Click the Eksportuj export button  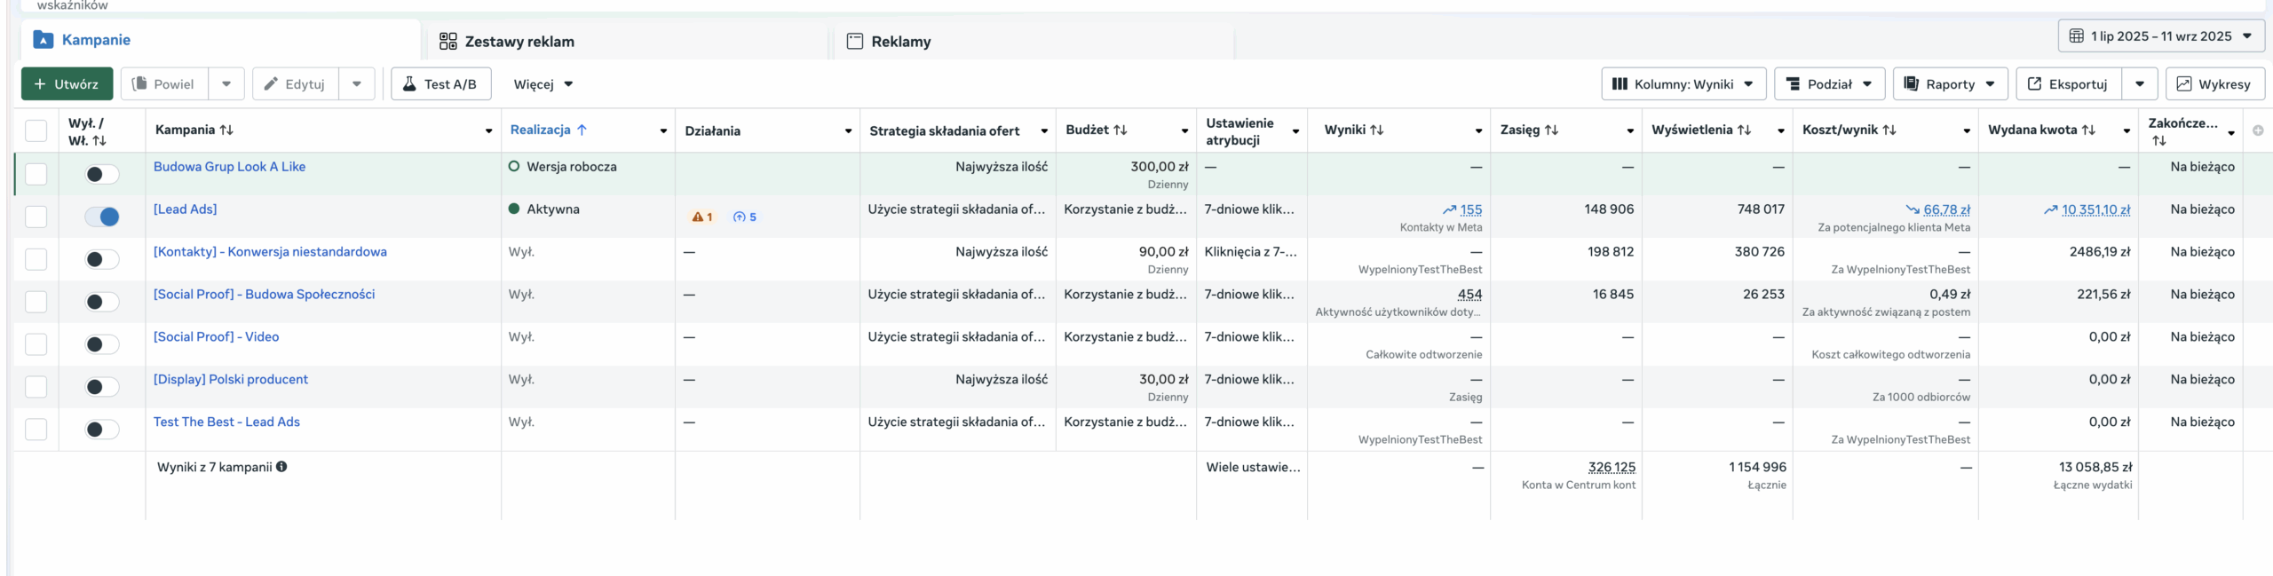click(x=2068, y=84)
